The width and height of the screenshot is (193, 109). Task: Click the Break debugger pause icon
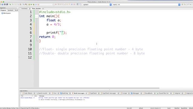coord(72,5)
